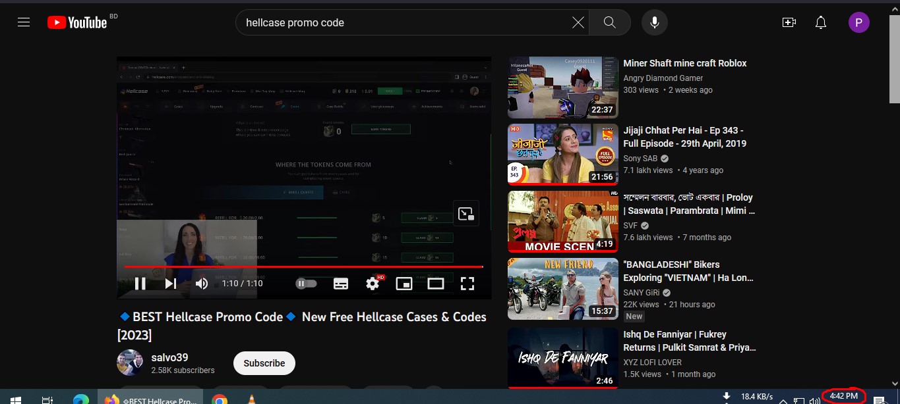900x404 pixels.
Task: Mute the video volume
Action: 202,284
